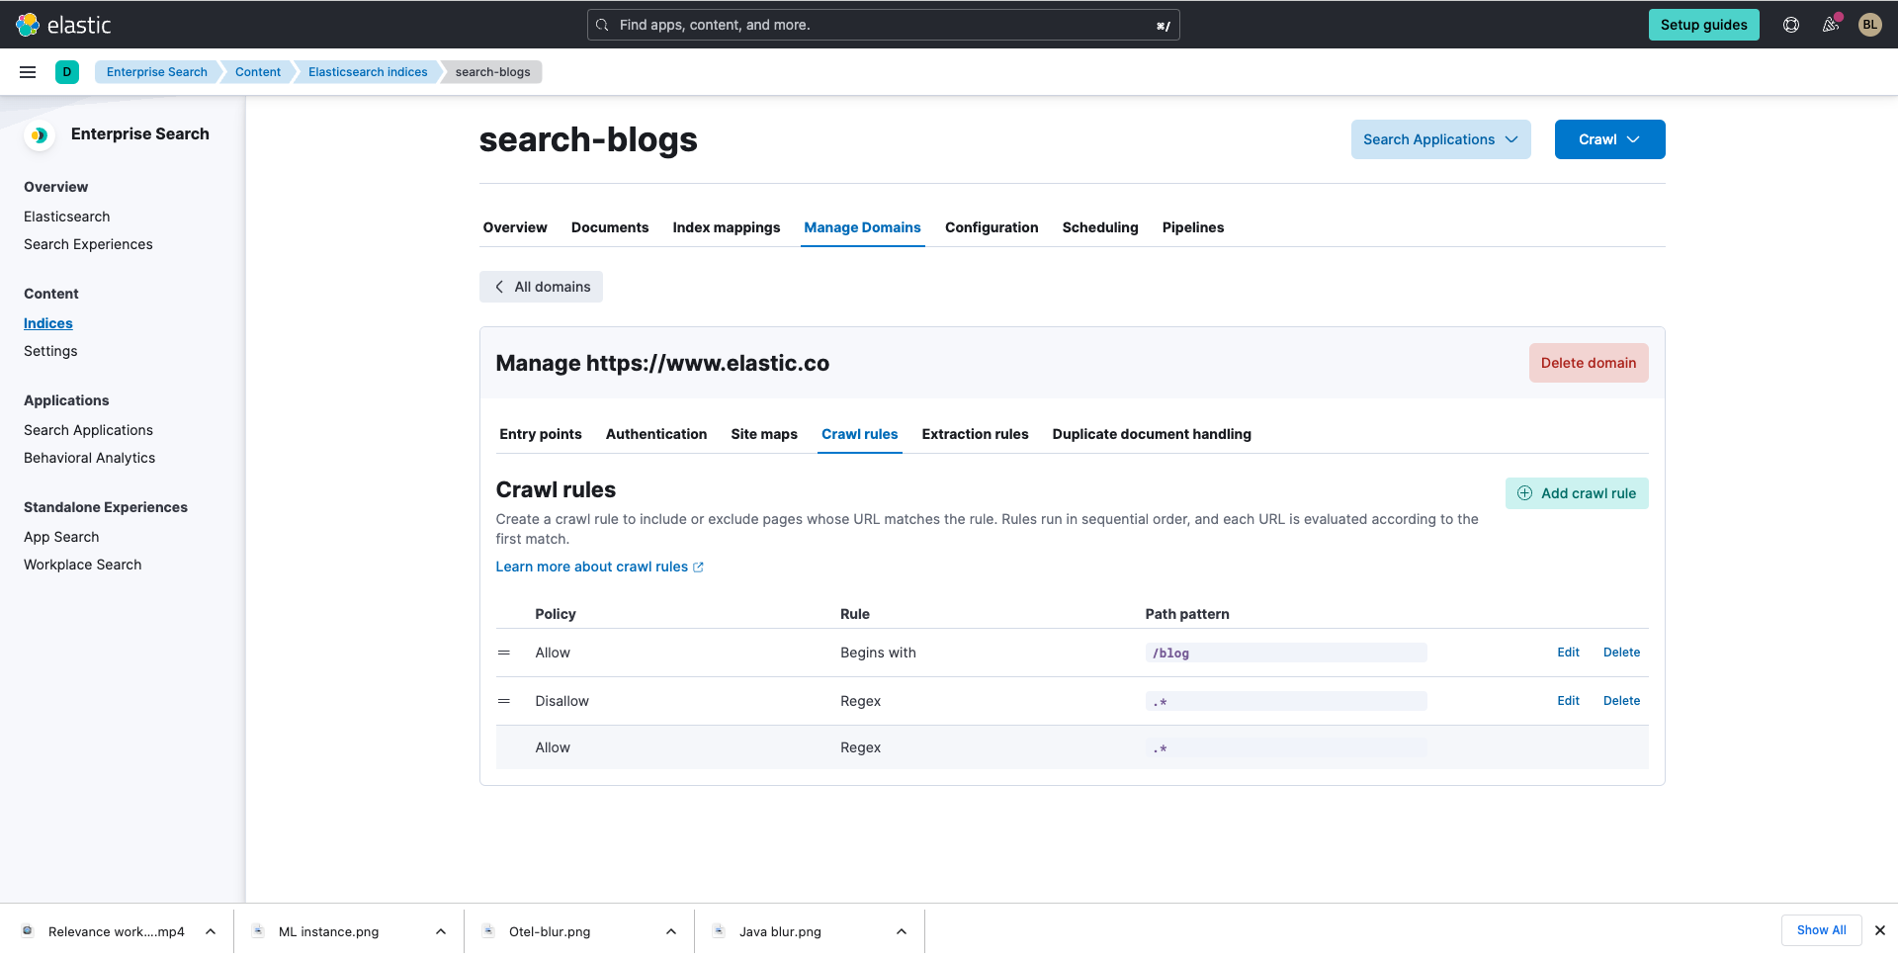Open Settings in sidebar
1898x959 pixels.
(x=50, y=351)
